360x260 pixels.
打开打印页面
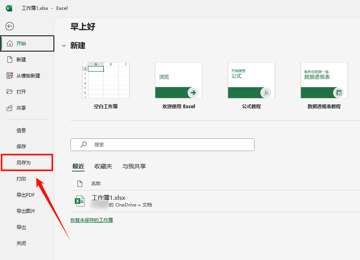point(22,179)
